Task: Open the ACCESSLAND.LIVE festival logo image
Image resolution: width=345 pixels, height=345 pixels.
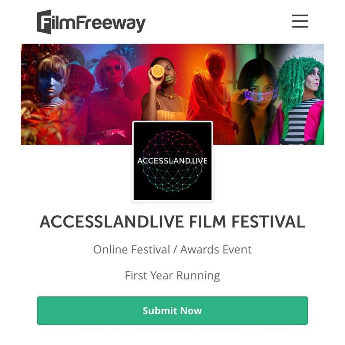Action: [172, 161]
